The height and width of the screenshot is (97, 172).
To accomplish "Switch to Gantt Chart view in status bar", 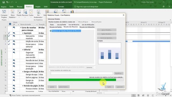I will click(134, 95).
